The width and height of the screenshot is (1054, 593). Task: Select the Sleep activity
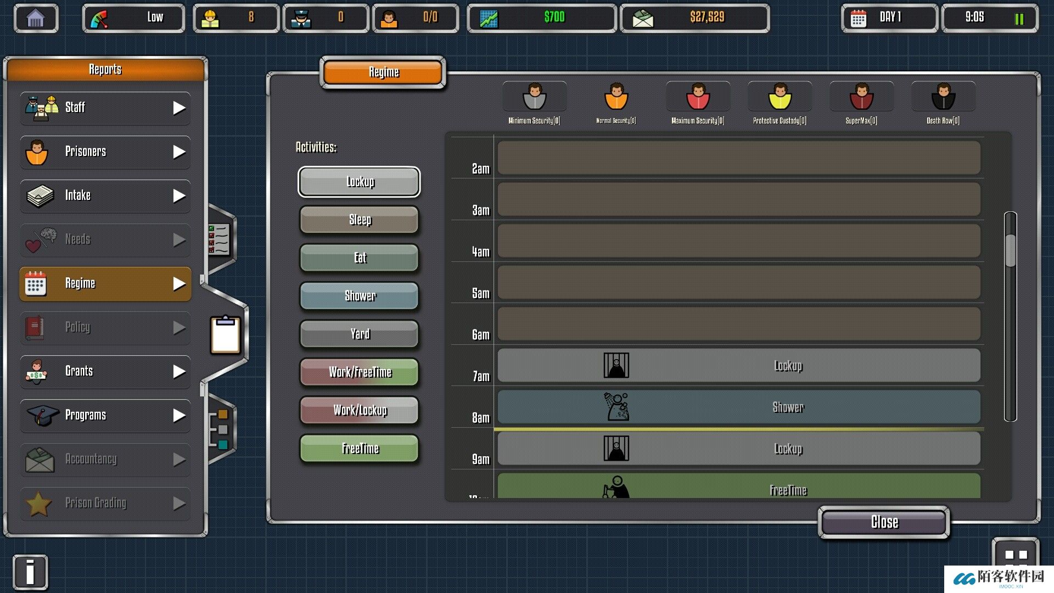point(360,220)
